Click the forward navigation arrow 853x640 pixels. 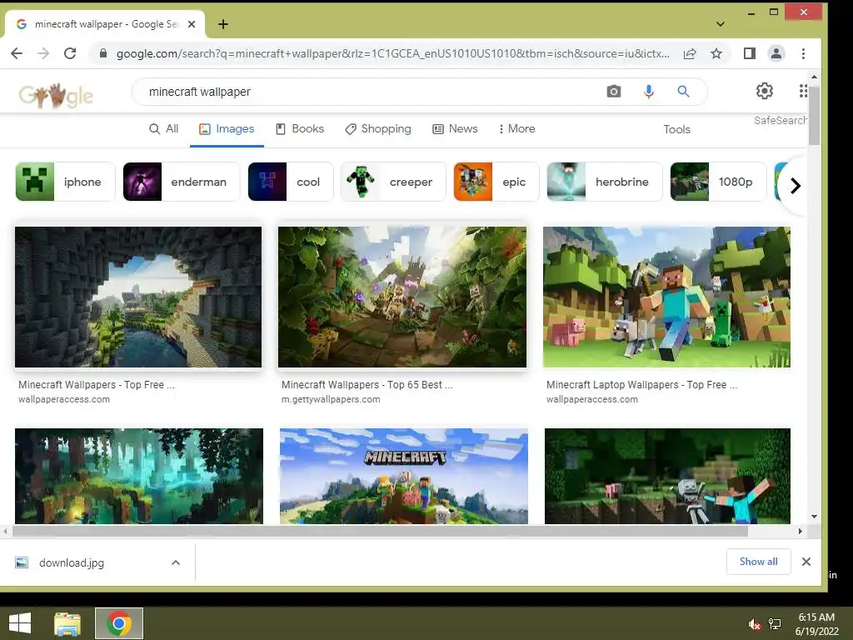pos(43,53)
